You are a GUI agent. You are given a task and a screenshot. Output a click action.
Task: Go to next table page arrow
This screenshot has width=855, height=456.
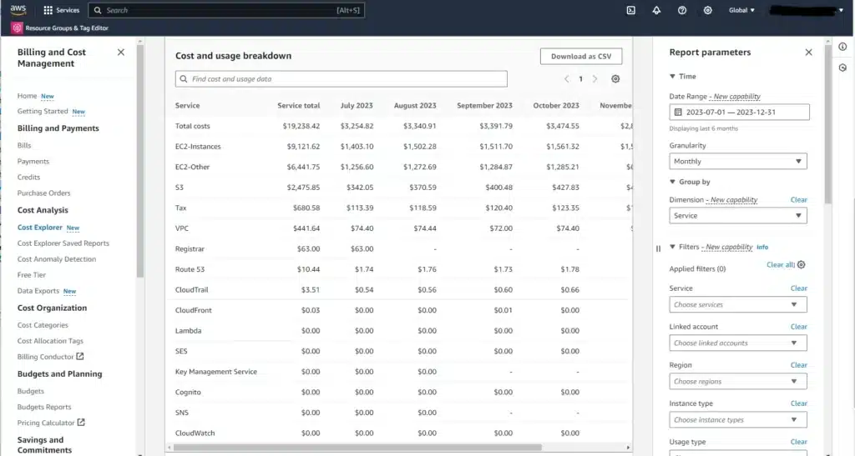click(594, 79)
